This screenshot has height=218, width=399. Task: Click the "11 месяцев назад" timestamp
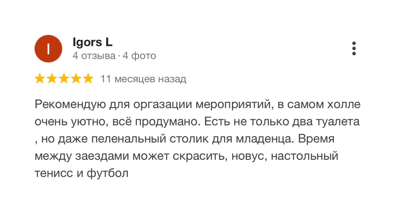(143, 79)
